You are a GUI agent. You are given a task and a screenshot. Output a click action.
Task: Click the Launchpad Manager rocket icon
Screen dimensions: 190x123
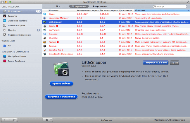coord(45,18)
